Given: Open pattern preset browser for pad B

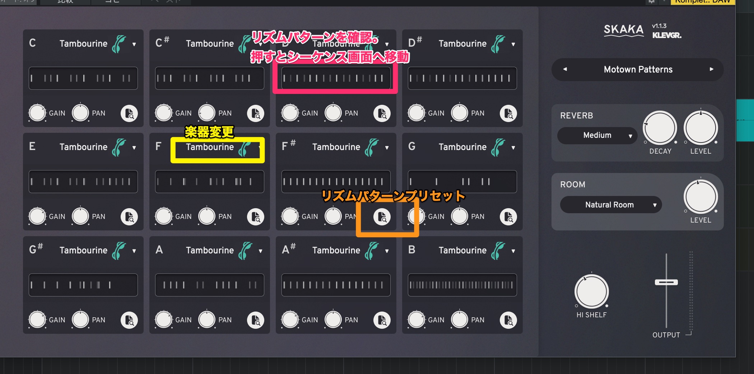Looking at the screenshot, I should point(508,320).
